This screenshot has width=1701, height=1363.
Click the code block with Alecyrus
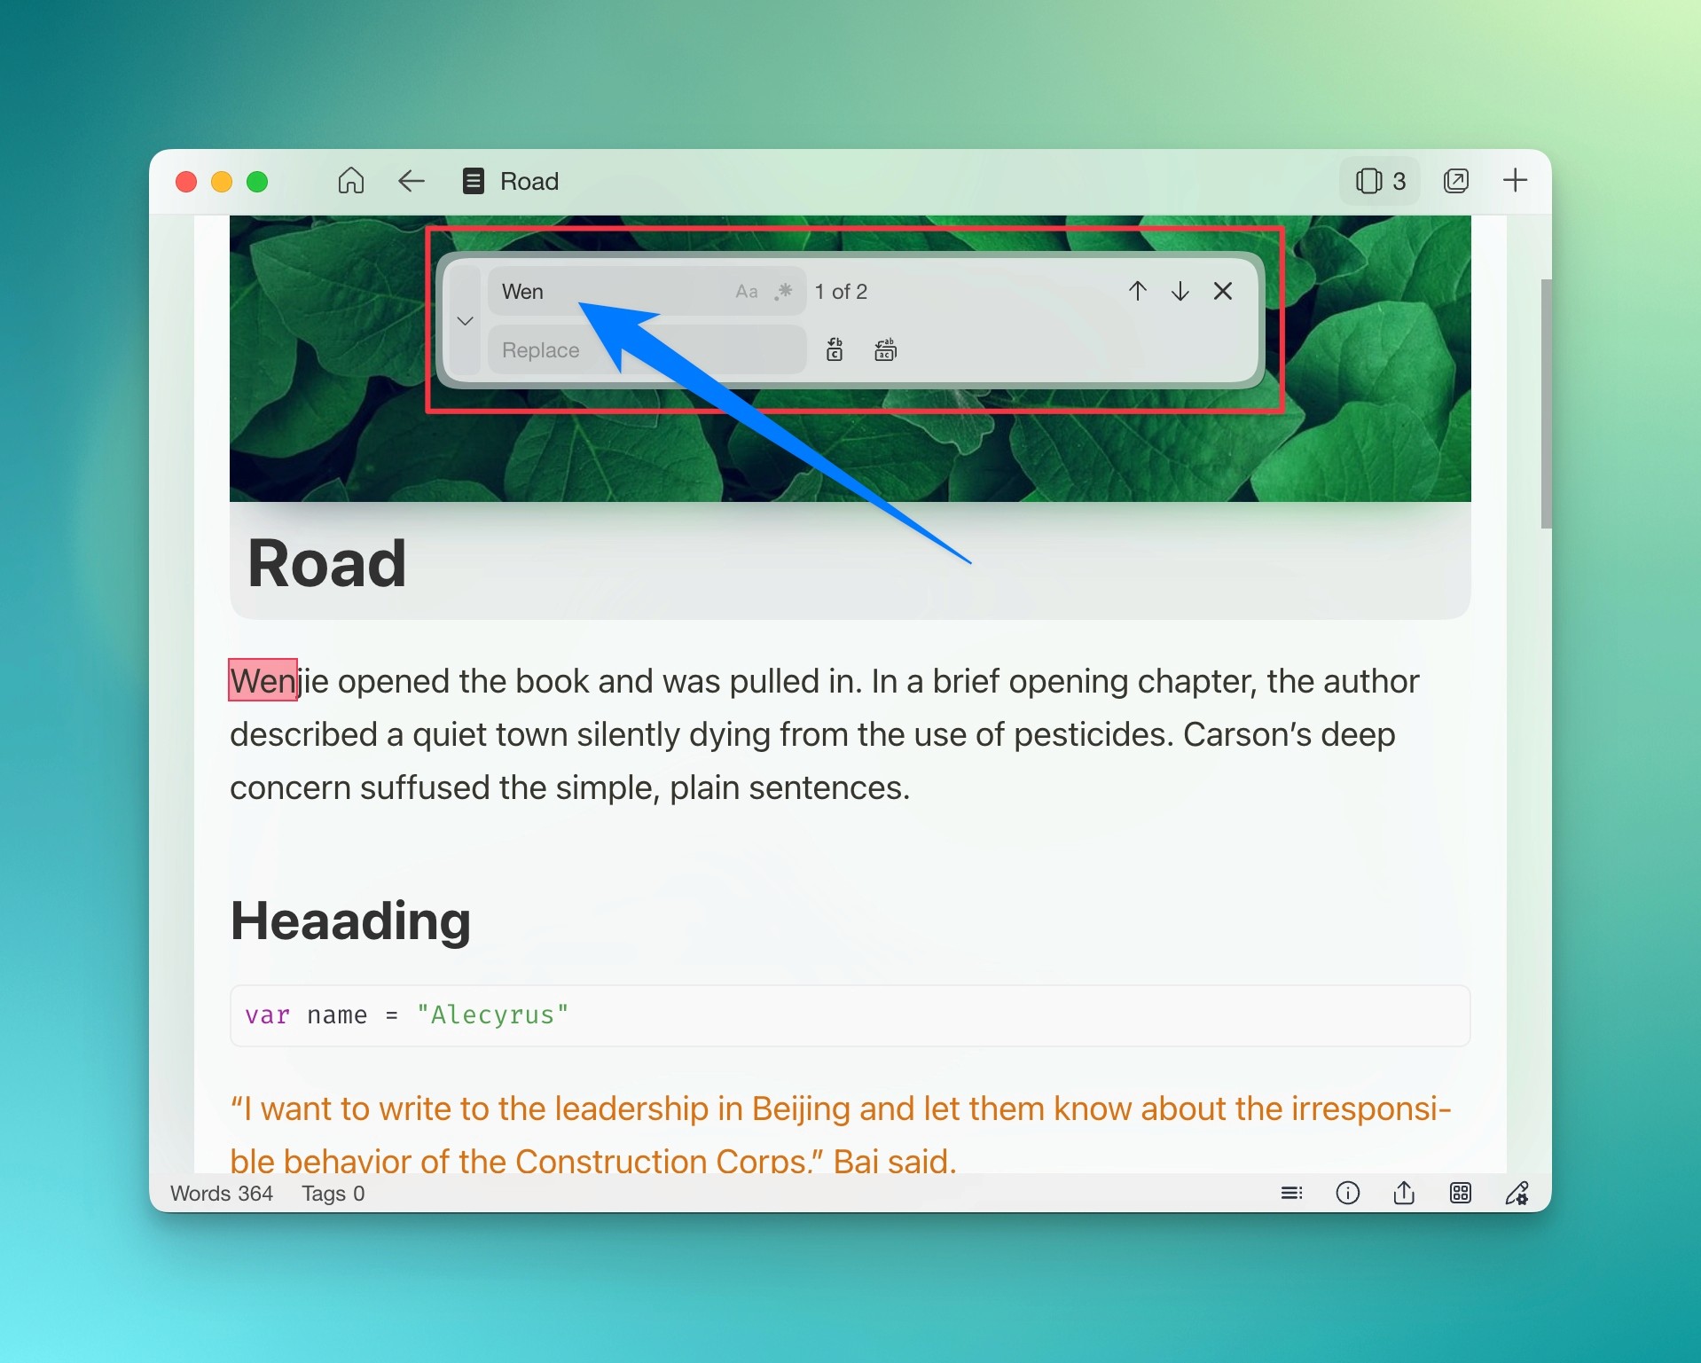(x=850, y=1015)
